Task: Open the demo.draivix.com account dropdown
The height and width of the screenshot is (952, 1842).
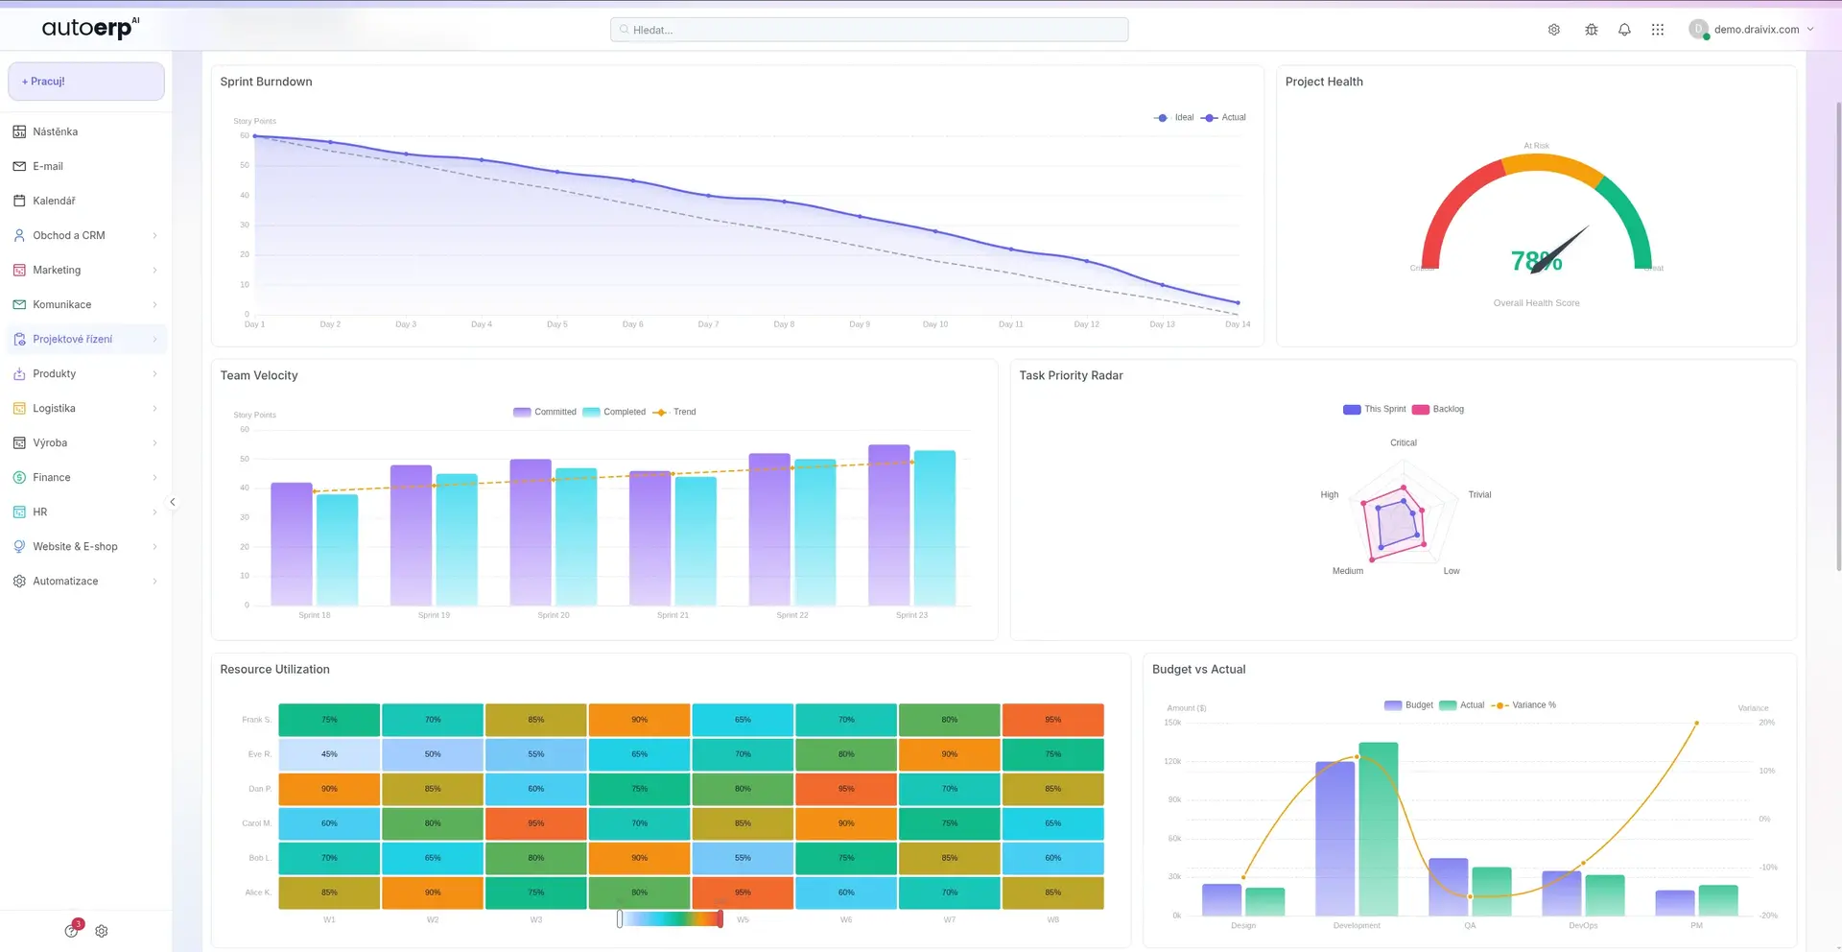Action: pos(1750,29)
